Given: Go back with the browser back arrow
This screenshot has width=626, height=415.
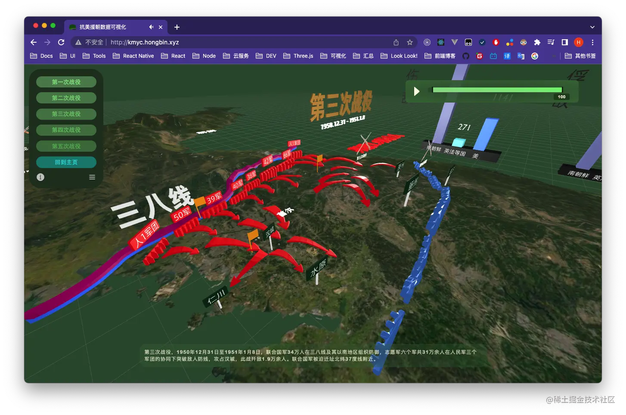Looking at the screenshot, I should click(34, 42).
